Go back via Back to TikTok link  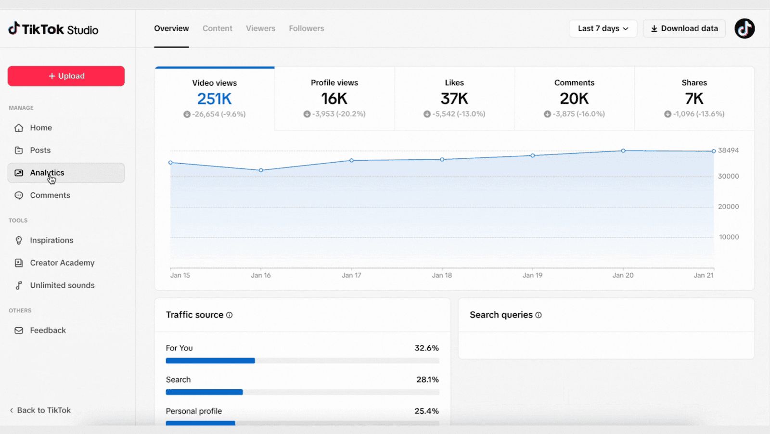[40, 410]
